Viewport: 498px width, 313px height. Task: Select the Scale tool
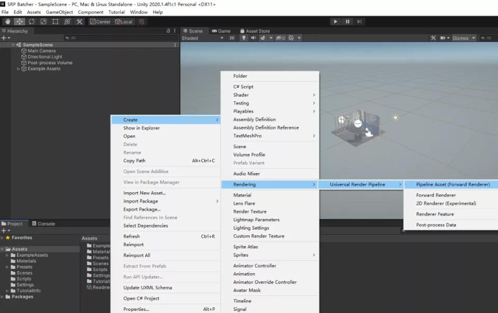(x=44, y=22)
